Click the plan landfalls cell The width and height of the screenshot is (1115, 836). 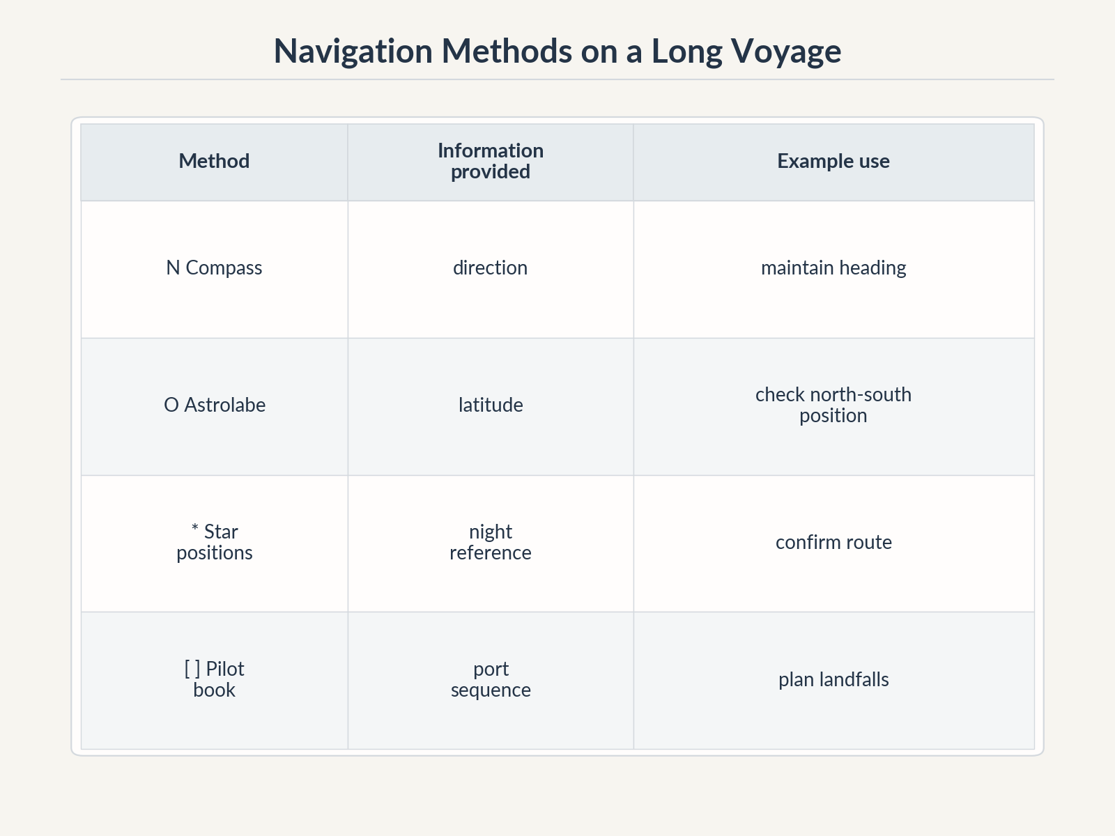pos(833,681)
